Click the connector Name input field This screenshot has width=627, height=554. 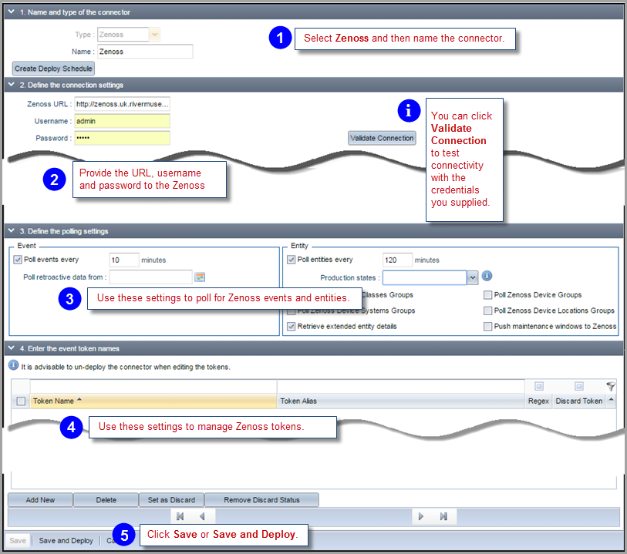pos(145,51)
